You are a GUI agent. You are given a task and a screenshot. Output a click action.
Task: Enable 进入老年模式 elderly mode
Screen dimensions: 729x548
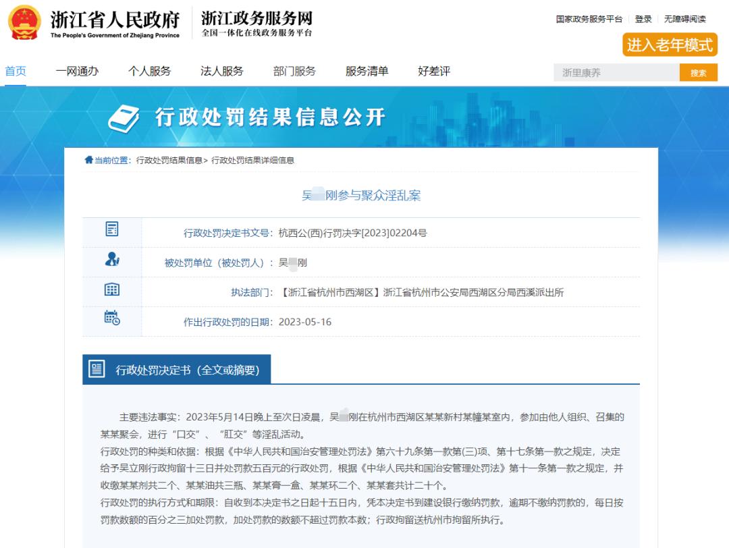click(669, 45)
